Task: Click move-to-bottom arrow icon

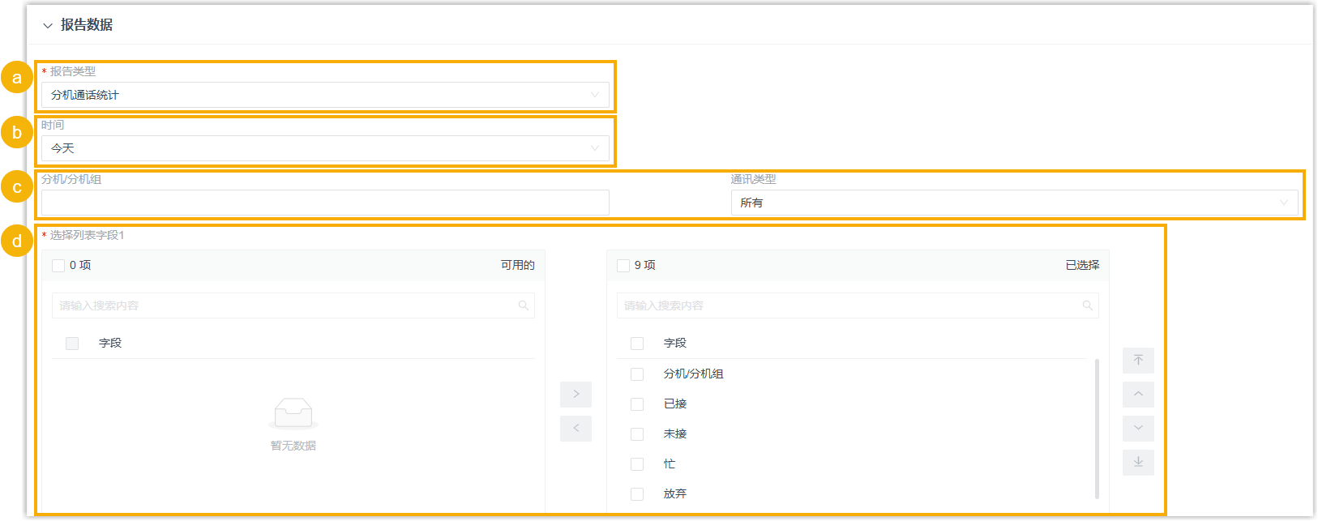Action: [x=1138, y=463]
